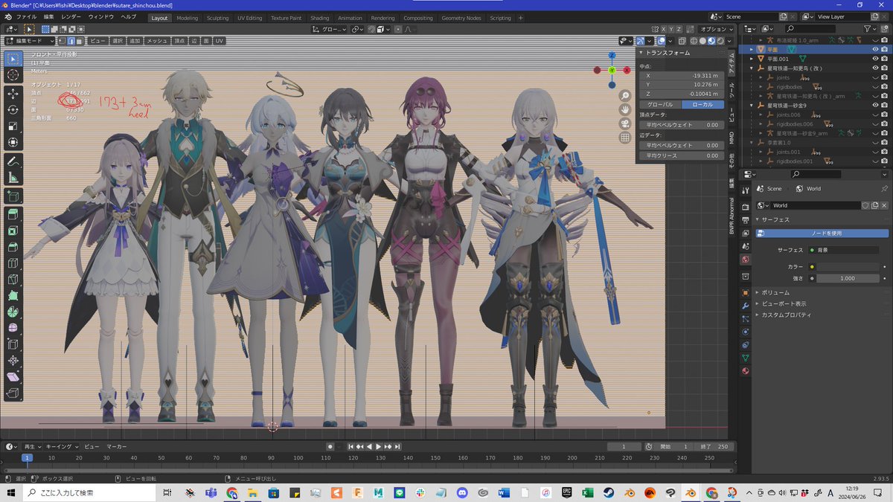The width and height of the screenshot is (893, 502).
Task: Select ローカル transform space
Action: point(702,105)
